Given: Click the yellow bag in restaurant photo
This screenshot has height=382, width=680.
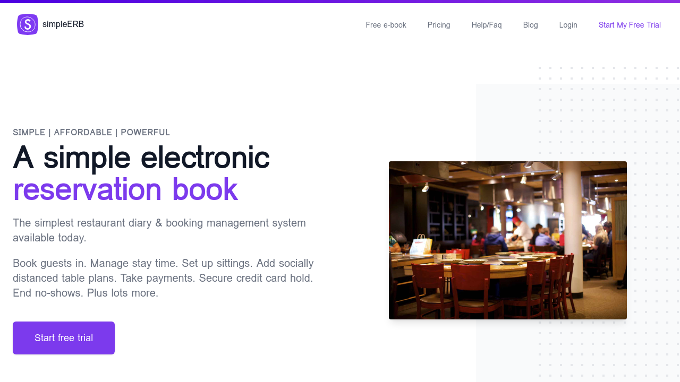Looking at the screenshot, I should pyautogui.click(x=420, y=245).
